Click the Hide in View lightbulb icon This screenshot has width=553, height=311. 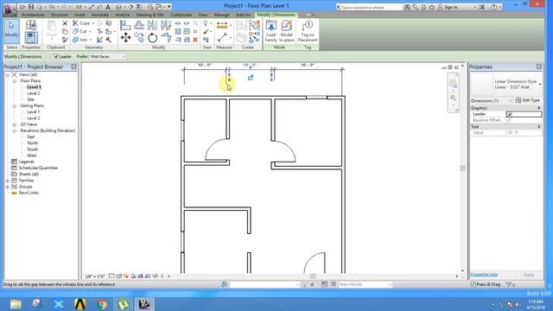tap(206, 23)
